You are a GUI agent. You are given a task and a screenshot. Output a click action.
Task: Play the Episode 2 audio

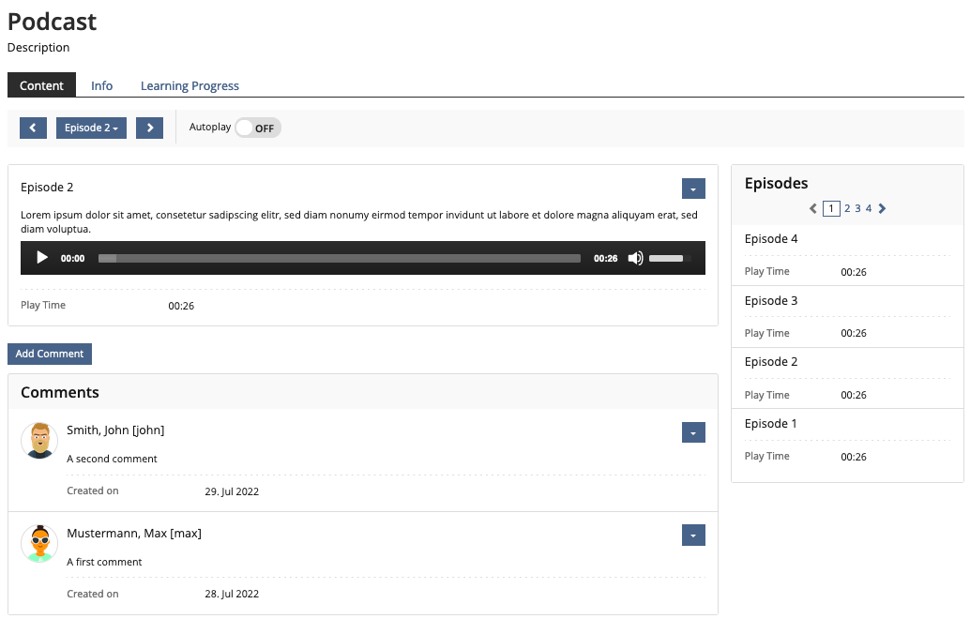pyautogui.click(x=41, y=258)
